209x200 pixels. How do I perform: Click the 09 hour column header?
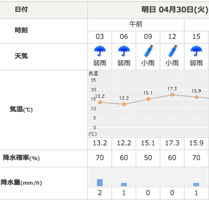click(x=148, y=37)
